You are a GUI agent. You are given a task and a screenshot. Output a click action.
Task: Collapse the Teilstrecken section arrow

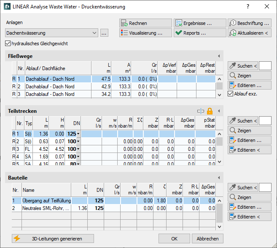219,111
